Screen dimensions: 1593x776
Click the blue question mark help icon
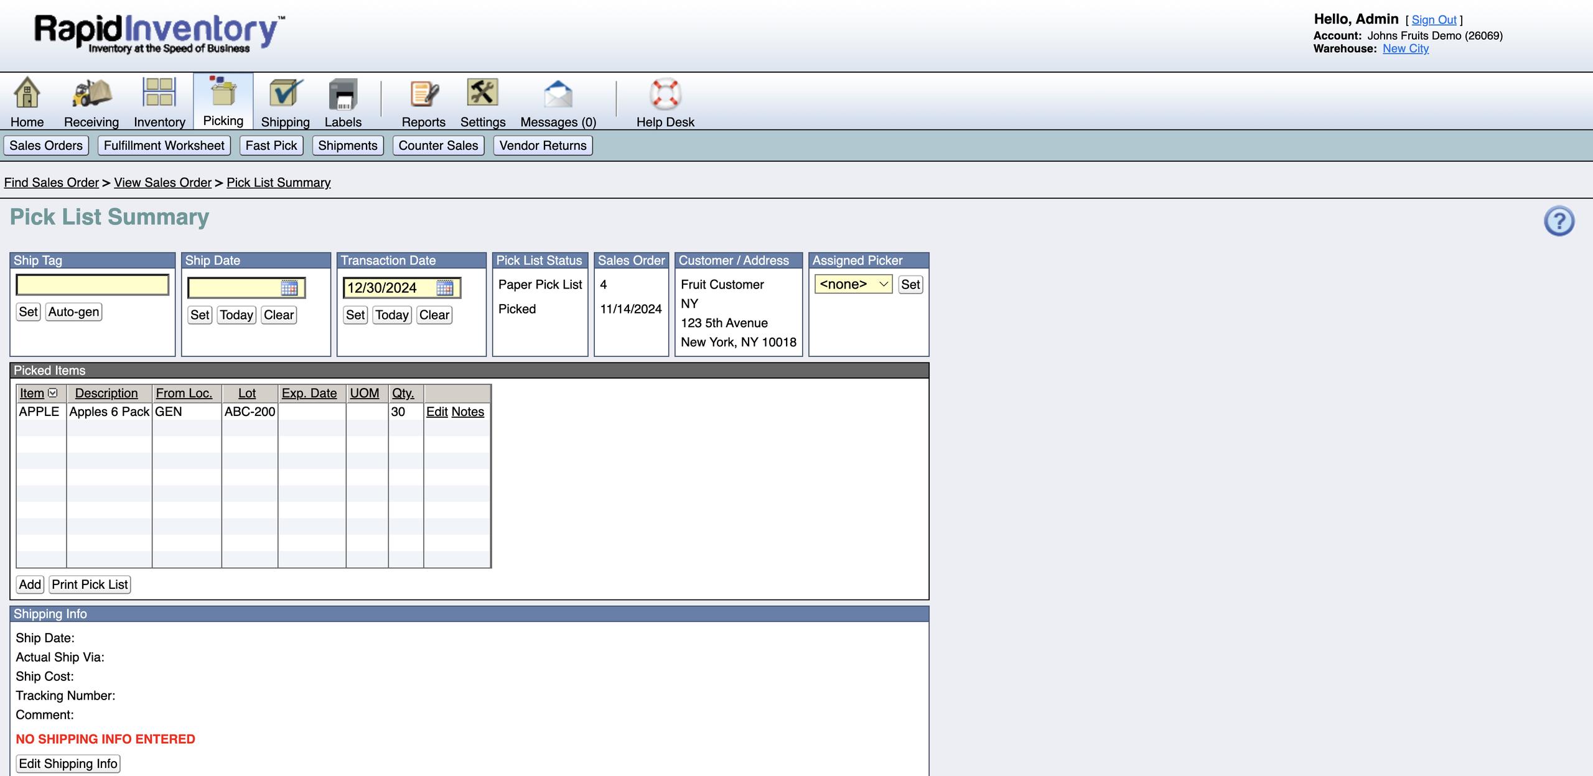[x=1559, y=221]
